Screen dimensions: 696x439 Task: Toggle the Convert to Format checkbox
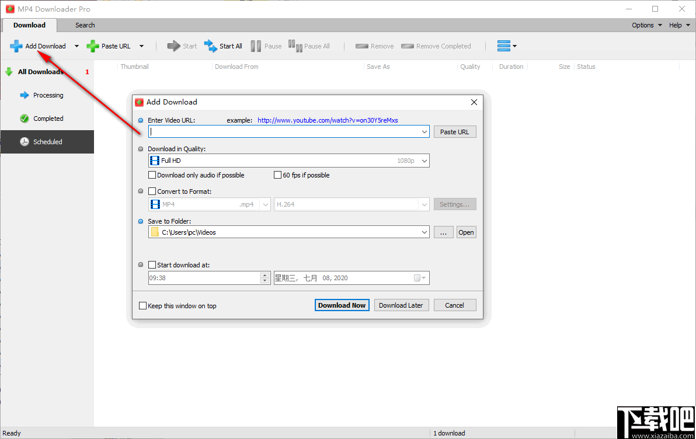tap(152, 191)
